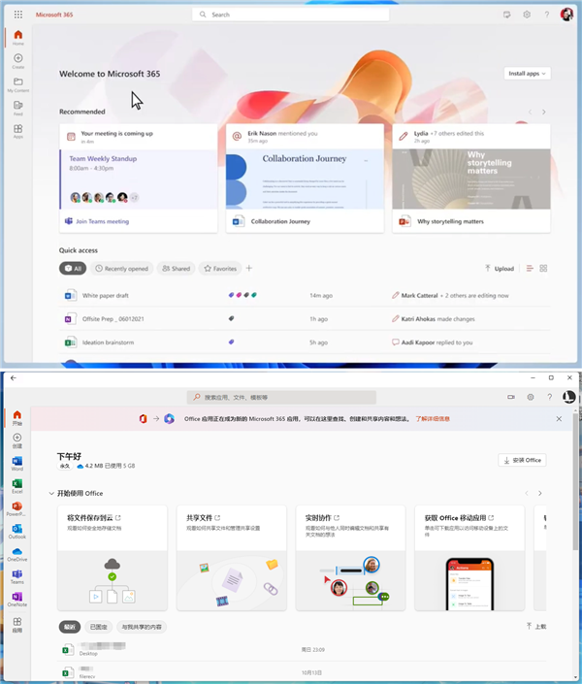The width and height of the screenshot is (582, 684).
Task: Go to previous Recommended cards
Action: coord(530,113)
